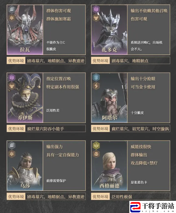Click the frost snowflake icon on 拉瓦 card

coord(12,18)
